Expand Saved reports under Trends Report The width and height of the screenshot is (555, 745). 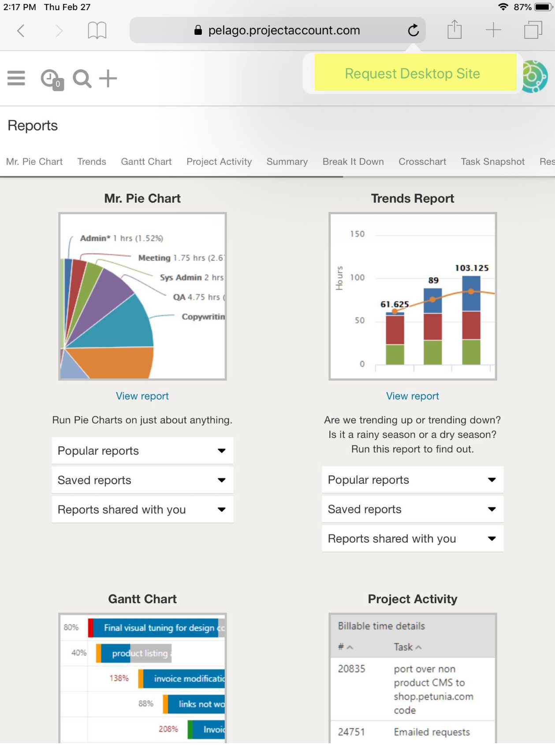click(412, 509)
